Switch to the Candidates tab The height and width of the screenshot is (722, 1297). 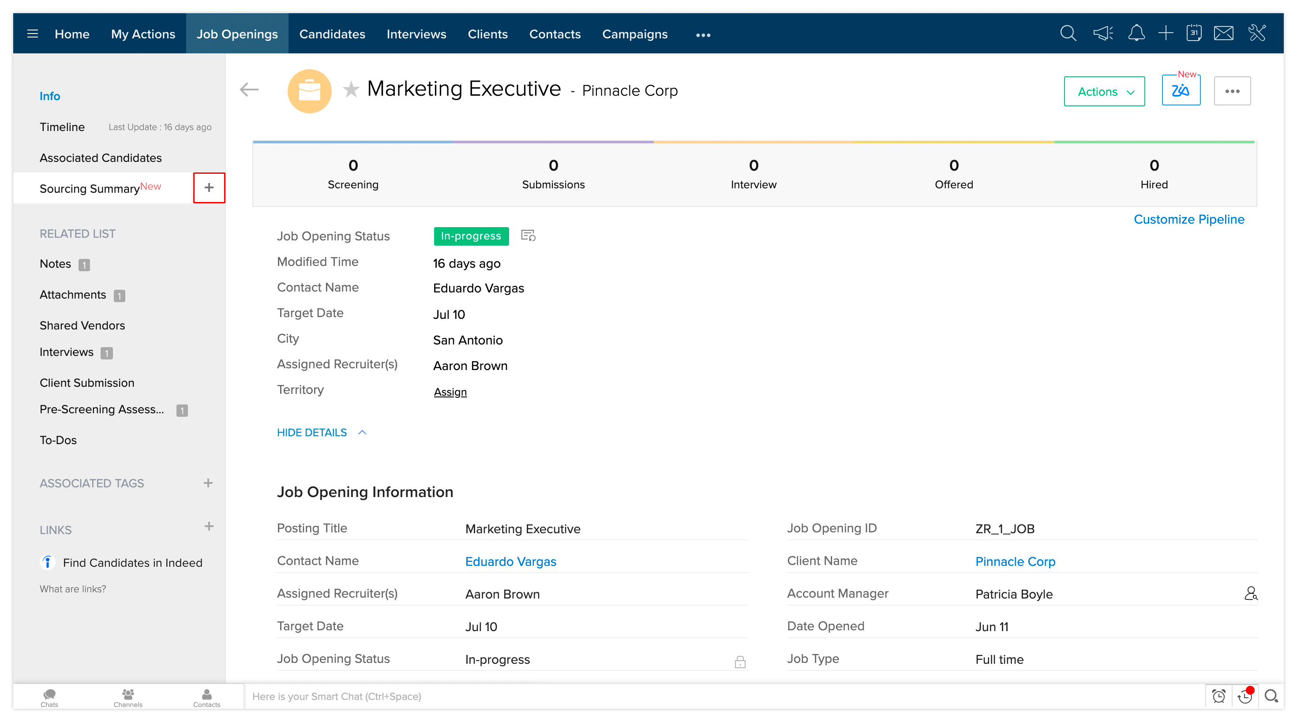tap(332, 34)
